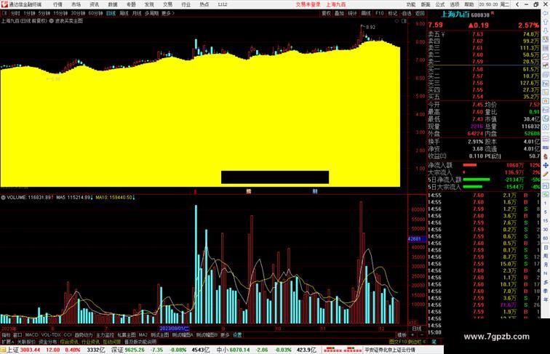550x354 pixels.
Task: Click the 周 period shortcut in right sidebar
Action: (546, 256)
